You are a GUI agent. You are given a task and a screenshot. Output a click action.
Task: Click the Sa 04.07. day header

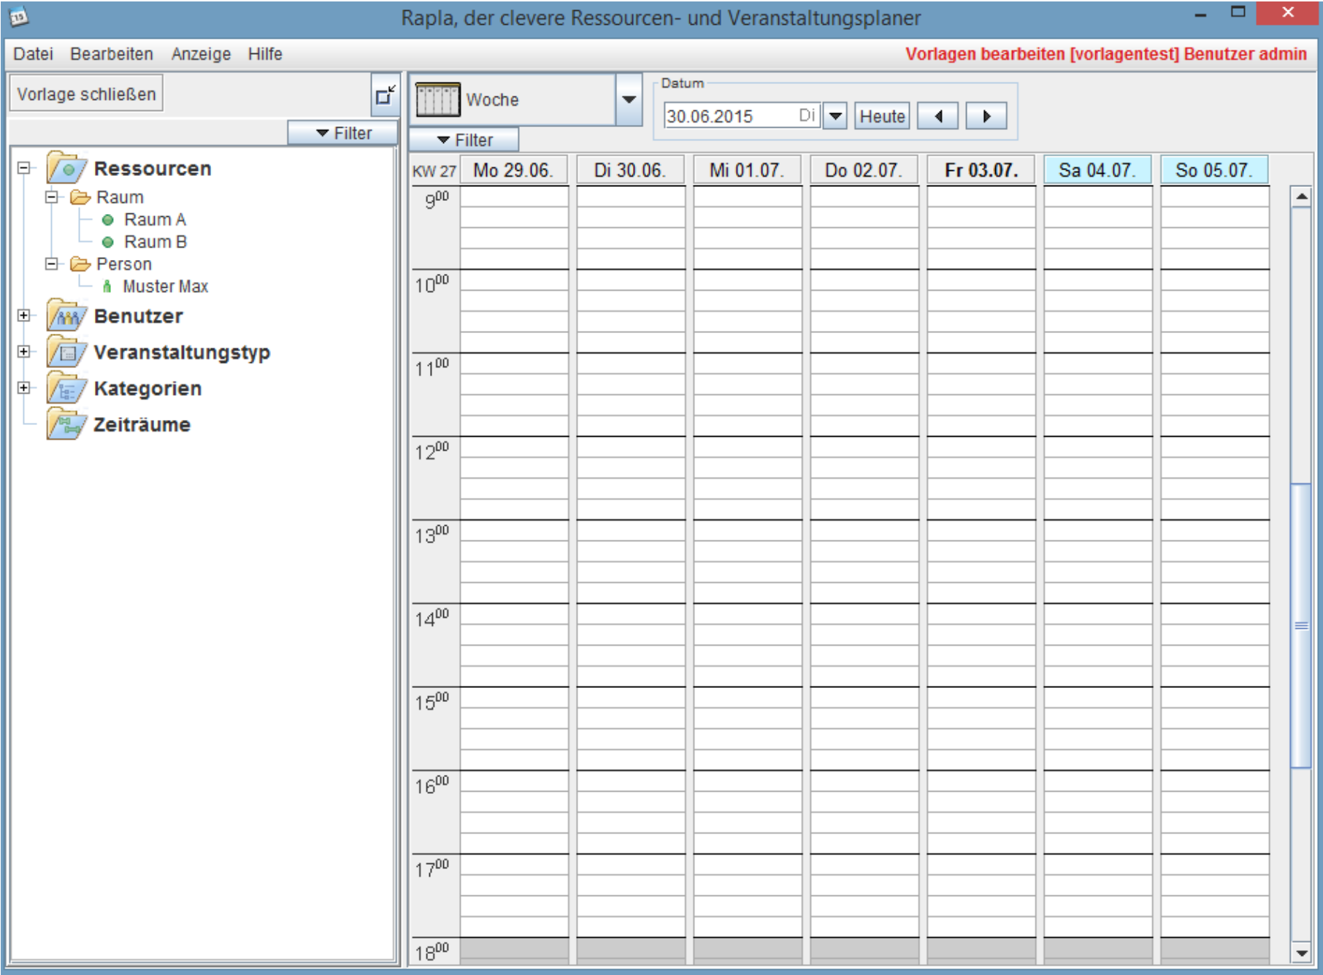pyautogui.click(x=1097, y=170)
